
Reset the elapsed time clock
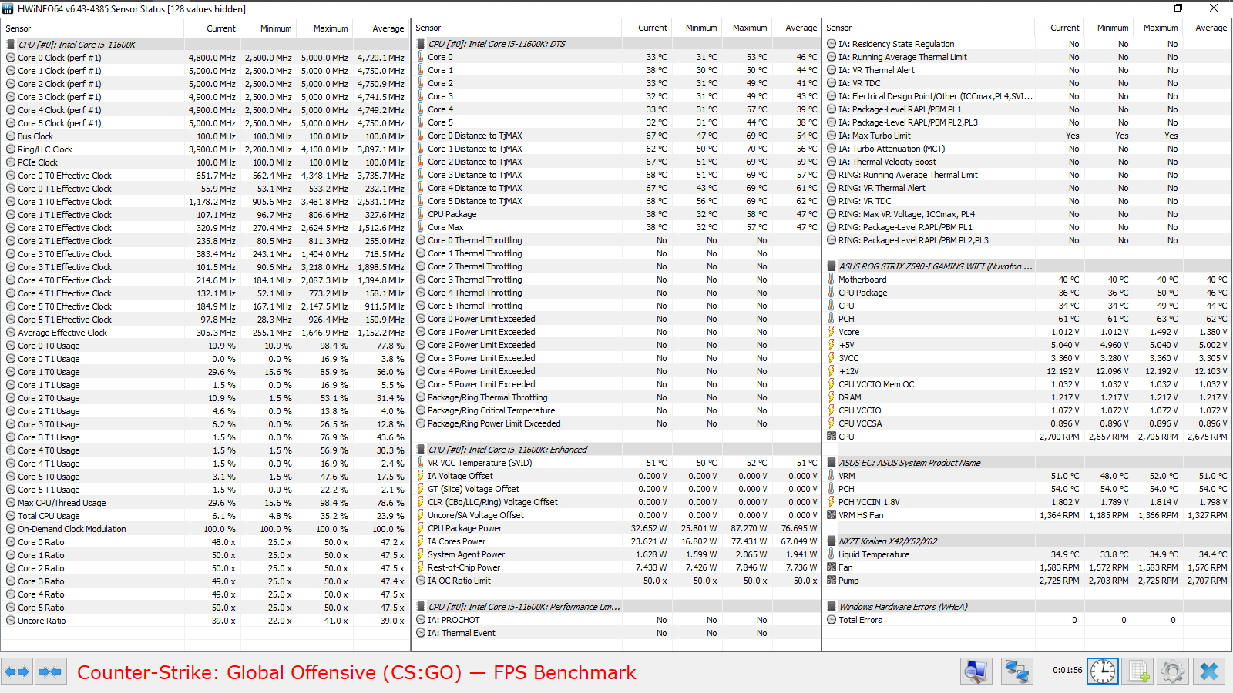[x=1102, y=671]
